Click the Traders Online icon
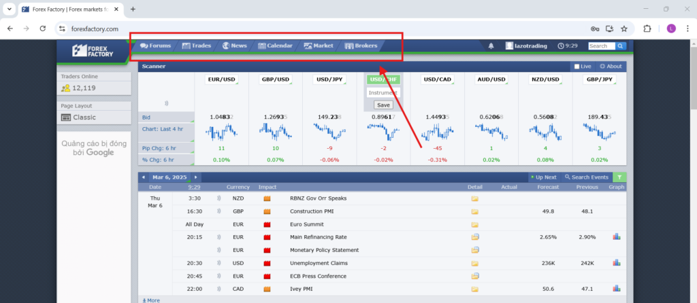Image resolution: width=697 pixels, height=303 pixels. point(66,88)
